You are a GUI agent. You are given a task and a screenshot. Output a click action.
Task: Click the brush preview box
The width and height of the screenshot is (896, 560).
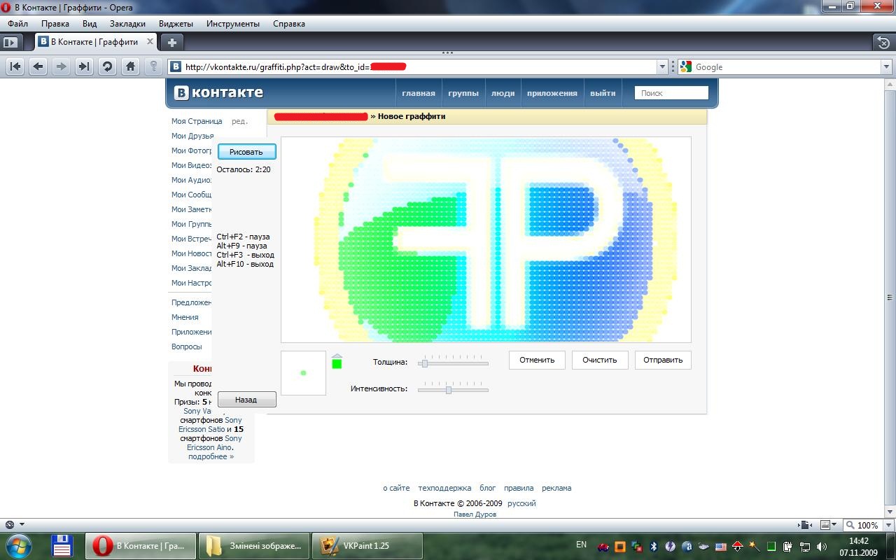[303, 373]
